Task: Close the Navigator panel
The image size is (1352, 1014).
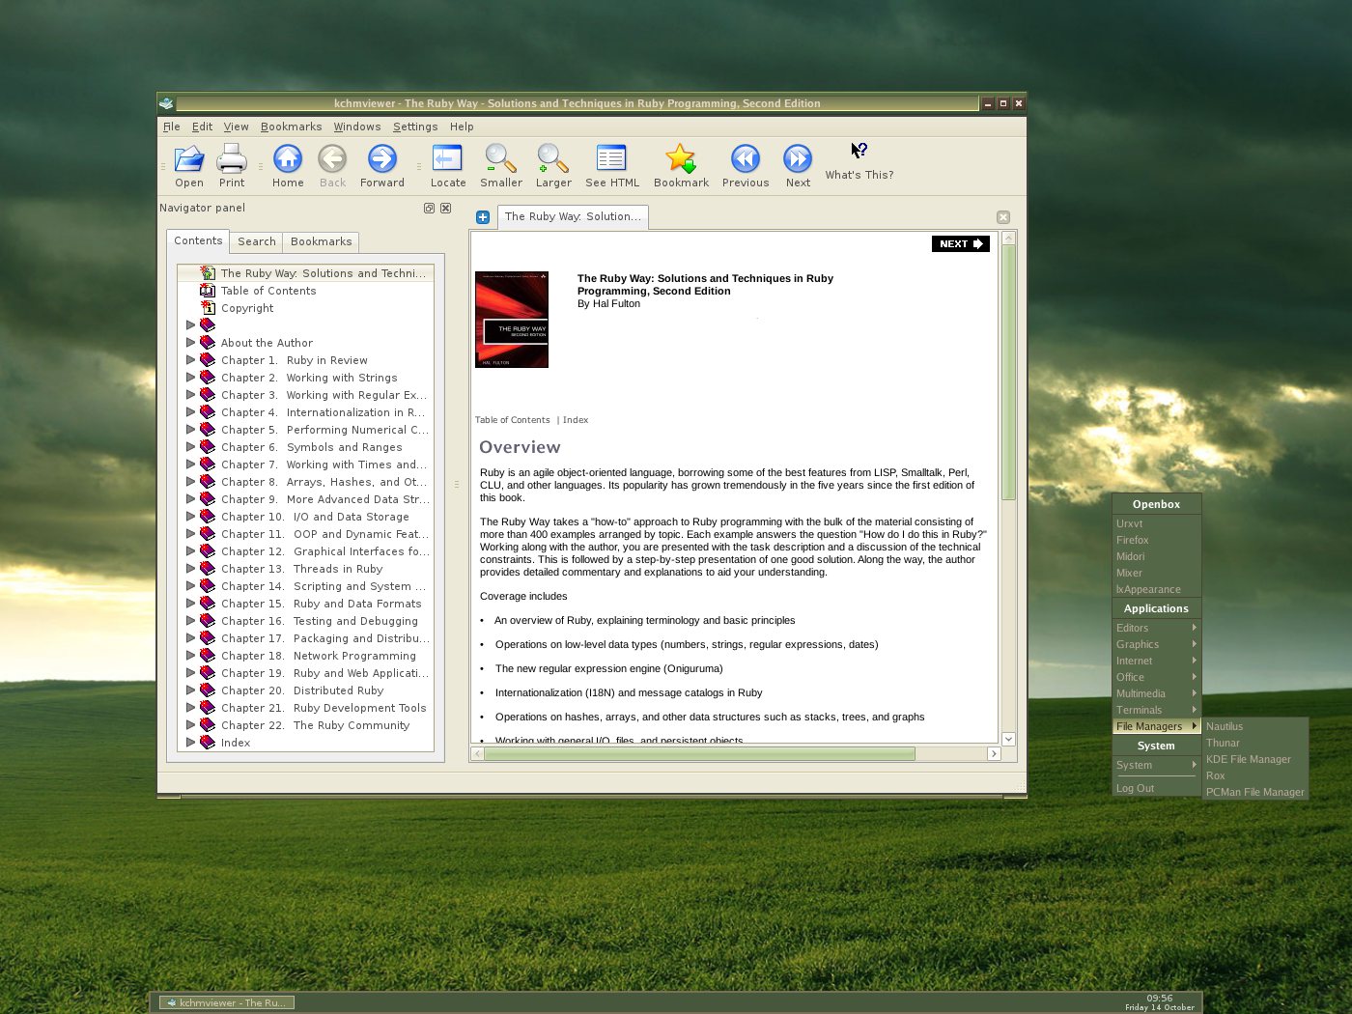Action: pyautogui.click(x=445, y=208)
